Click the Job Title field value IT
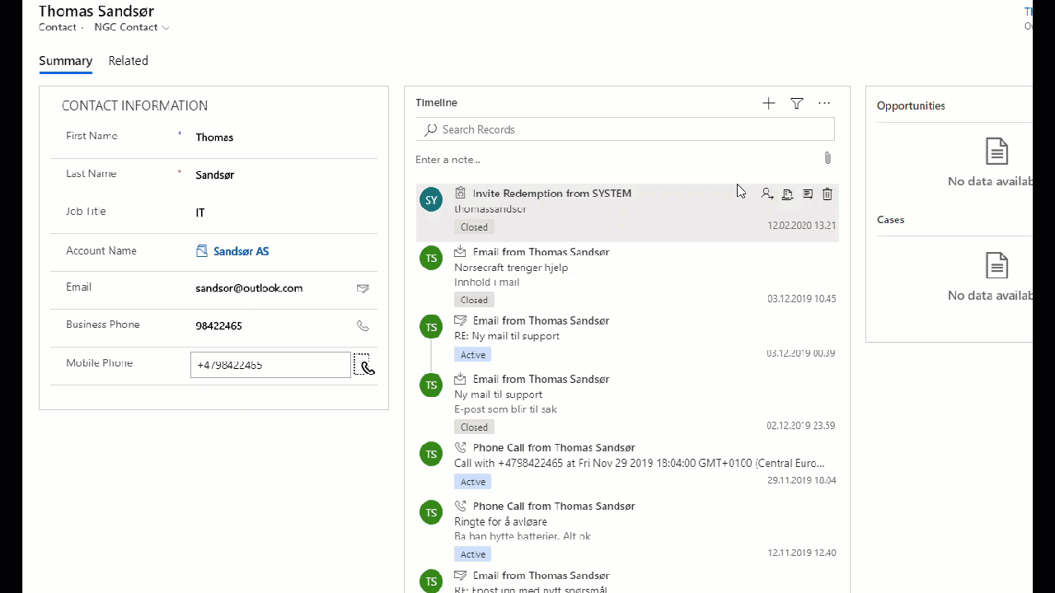The height and width of the screenshot is (593, 1055). click(x=200, y=212)
